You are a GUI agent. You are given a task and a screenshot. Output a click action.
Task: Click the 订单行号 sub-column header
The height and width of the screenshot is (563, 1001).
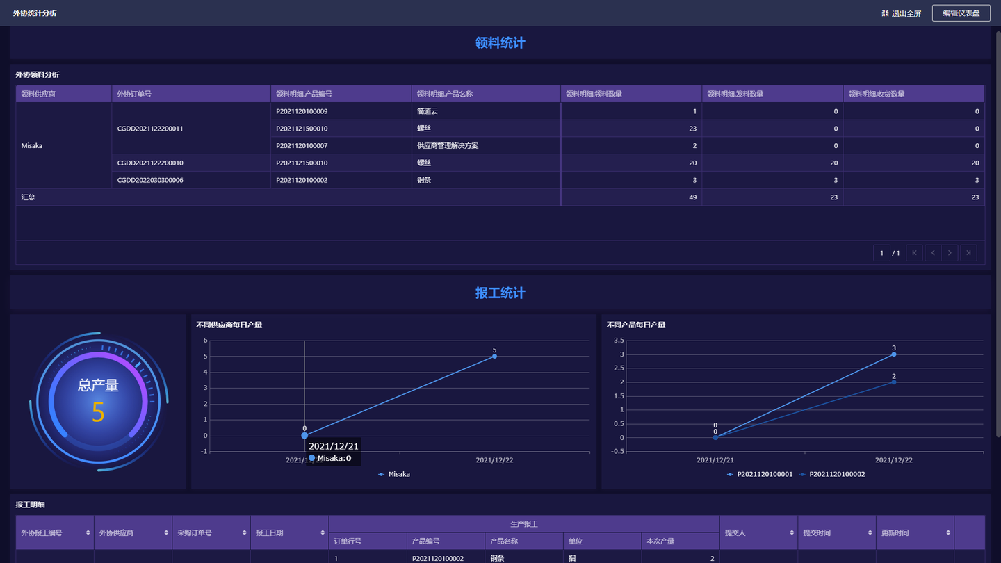coord(368,541)
